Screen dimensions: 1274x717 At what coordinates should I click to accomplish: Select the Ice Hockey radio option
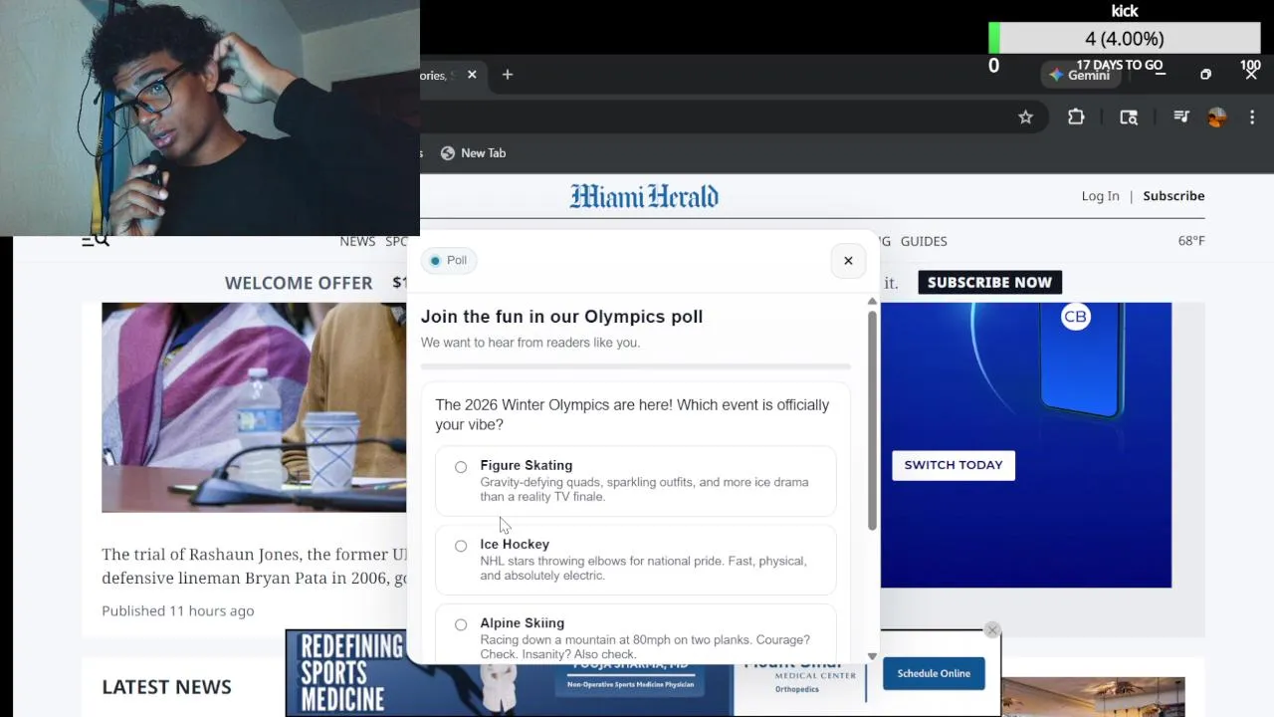[461, 546]
